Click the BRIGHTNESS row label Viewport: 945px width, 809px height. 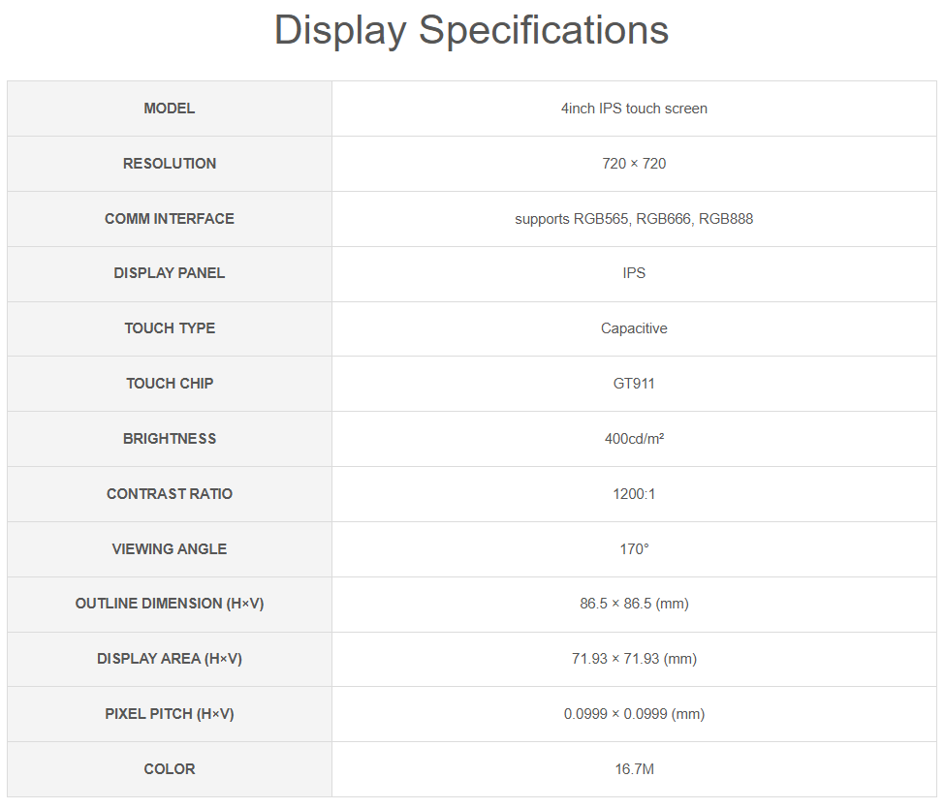click(x=170, y=439)
